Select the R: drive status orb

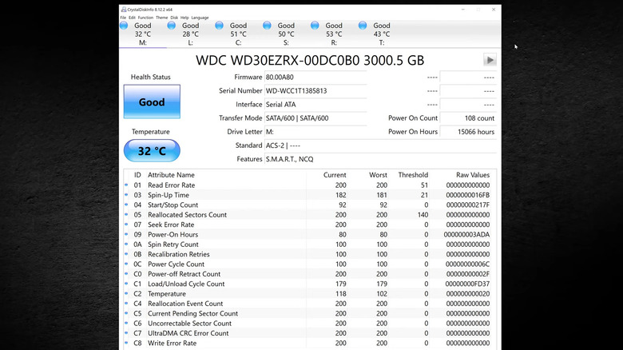pyautogui.click(x=315, y=26)
